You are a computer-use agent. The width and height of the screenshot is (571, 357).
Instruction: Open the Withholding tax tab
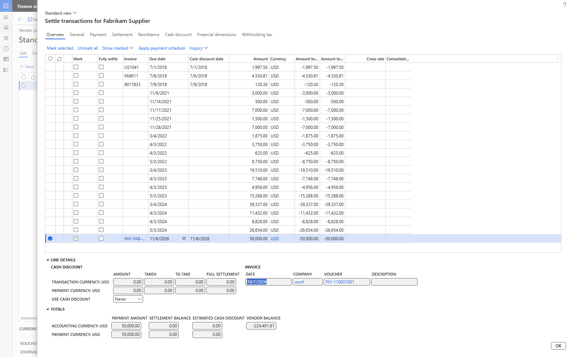pyautogui.click(x=257, y=35)
